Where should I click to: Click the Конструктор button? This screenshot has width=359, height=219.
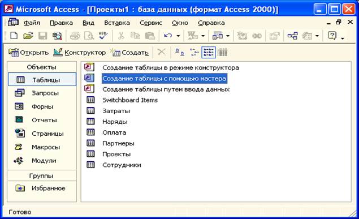79,53
